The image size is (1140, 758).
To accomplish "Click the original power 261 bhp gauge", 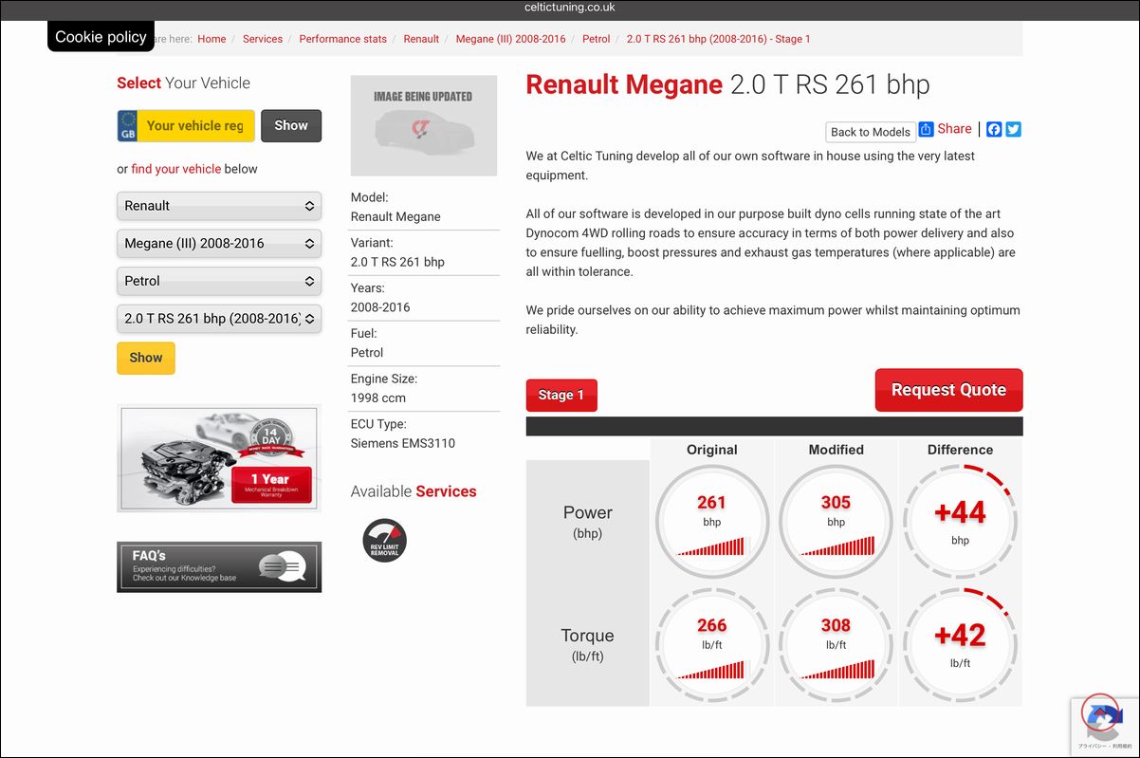I will (x=712, y=522).
